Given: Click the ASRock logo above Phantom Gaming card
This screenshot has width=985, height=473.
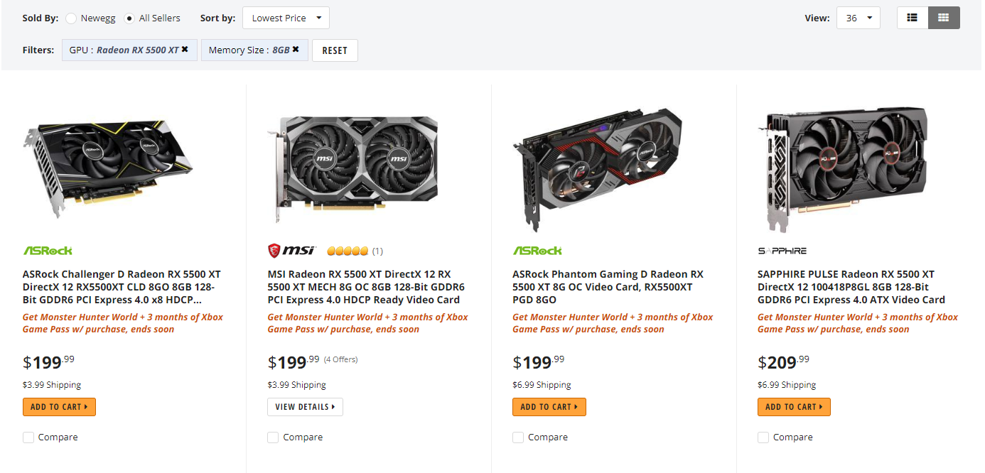Looking at the screenshot, I should 537,251.
